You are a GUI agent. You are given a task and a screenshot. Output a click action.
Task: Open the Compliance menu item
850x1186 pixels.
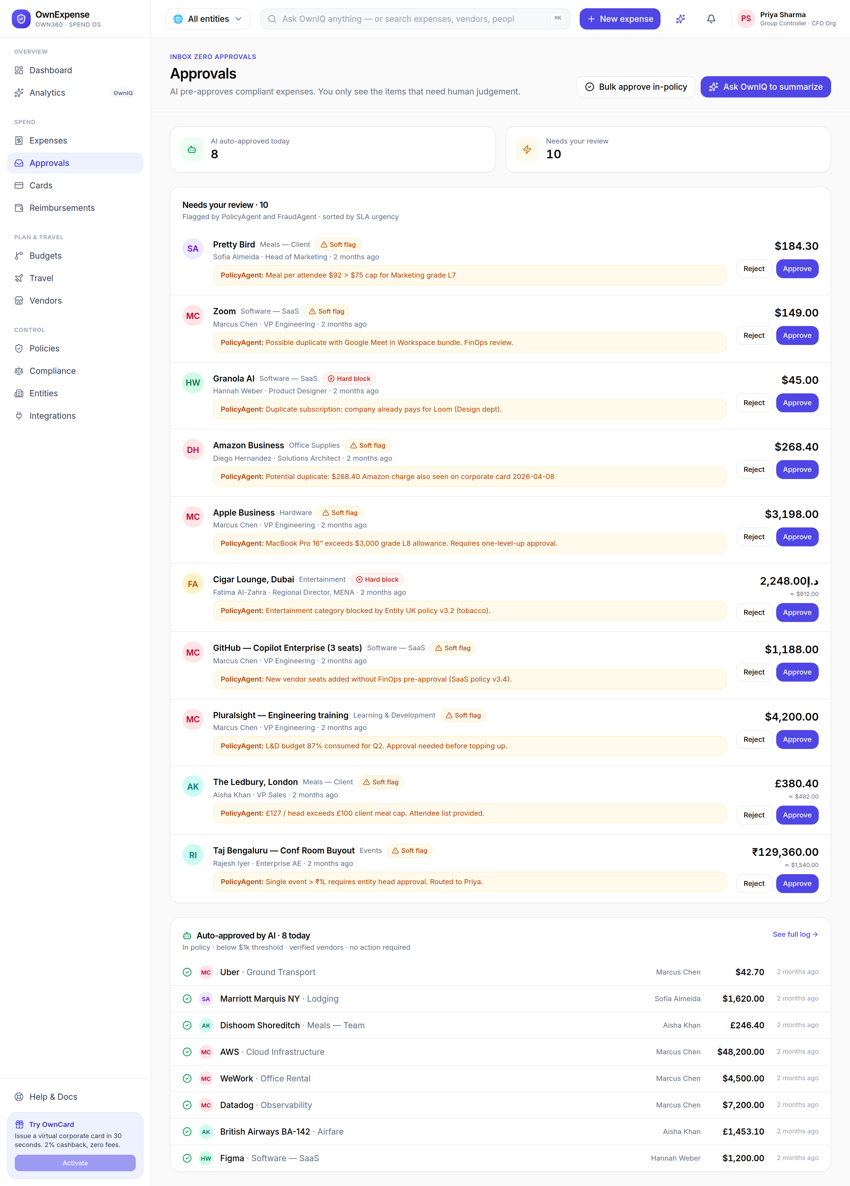point(75,371)
